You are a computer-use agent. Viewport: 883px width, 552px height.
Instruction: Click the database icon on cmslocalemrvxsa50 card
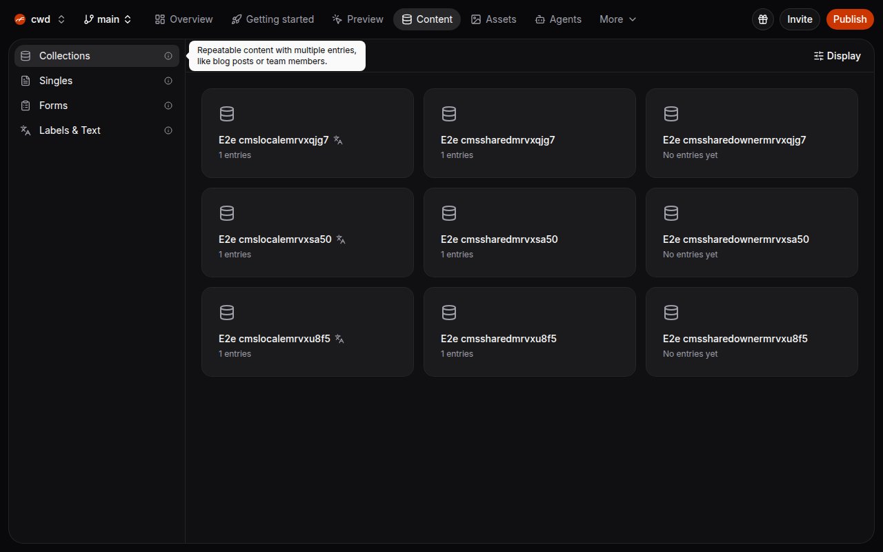click(x=227, y=213)
